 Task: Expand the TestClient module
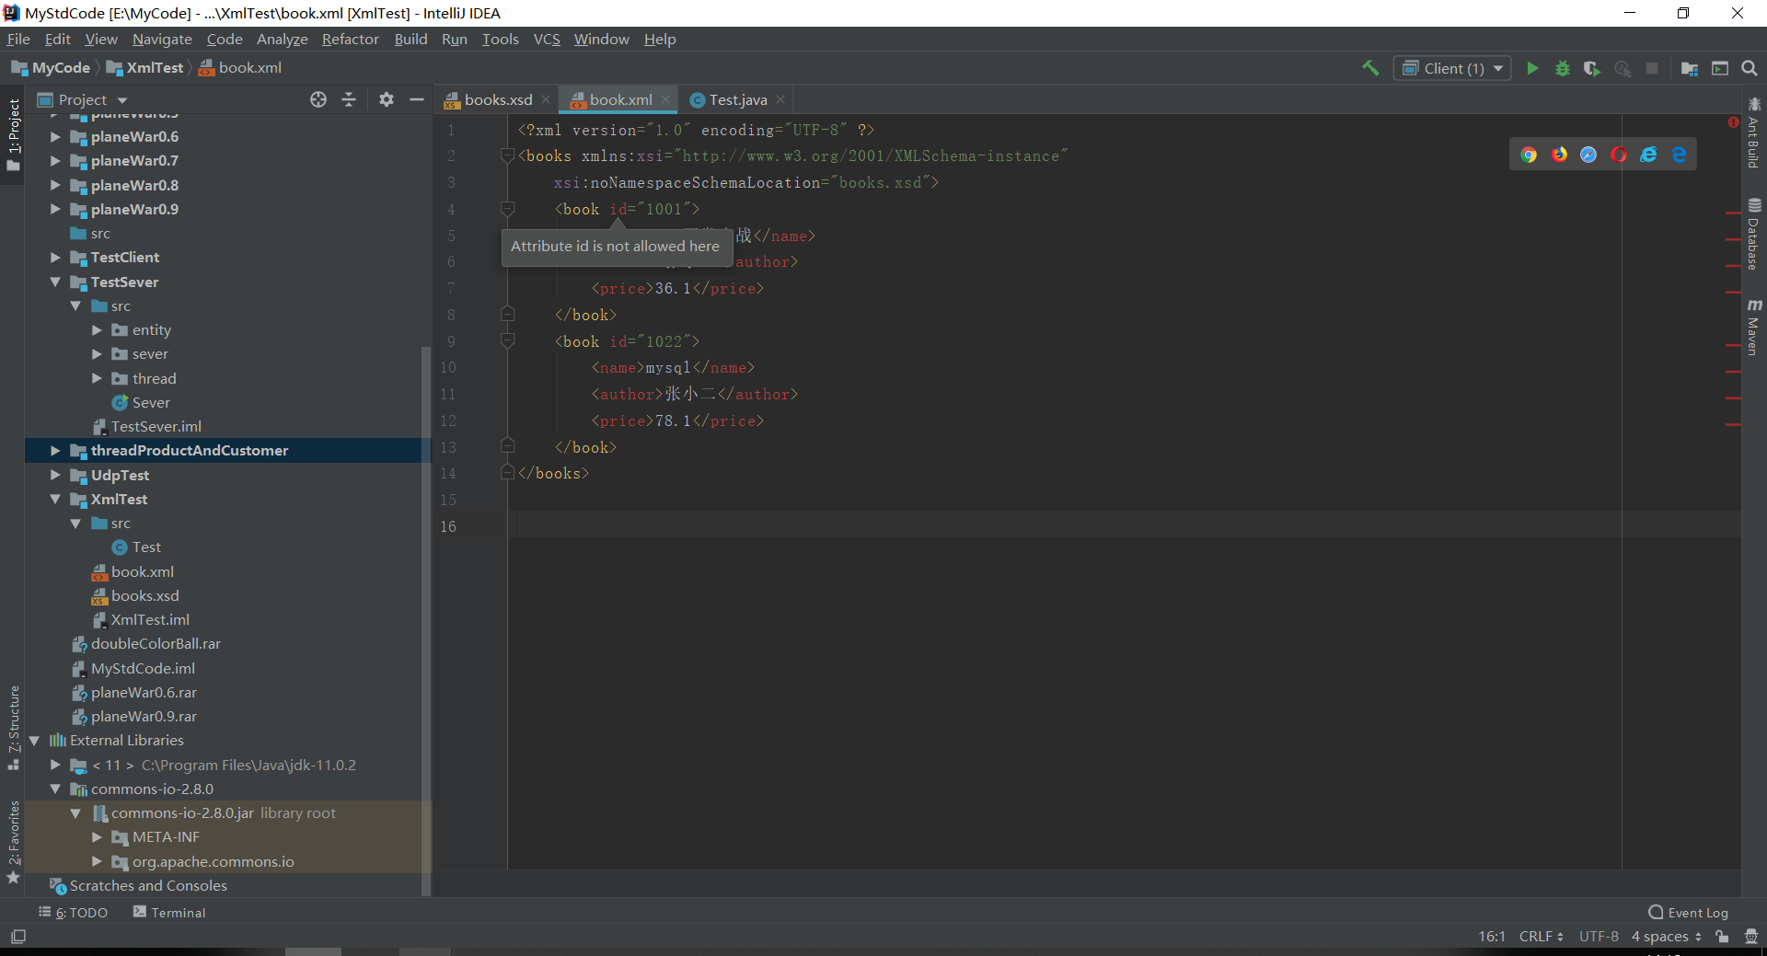click(55, 258)
